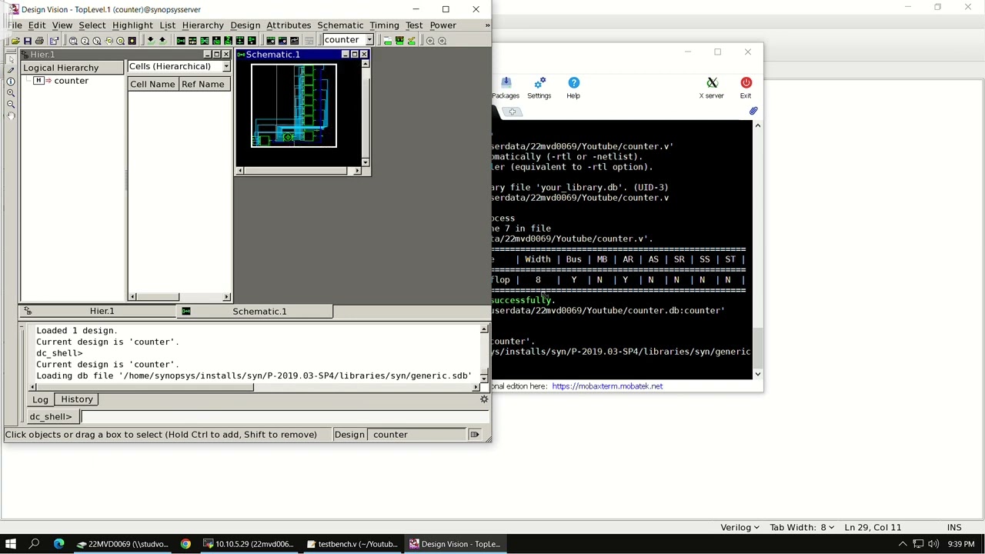Click the Save floppy disk toolbar icon
The width and height of the screenshot is (985, 554).
[28, 41]
